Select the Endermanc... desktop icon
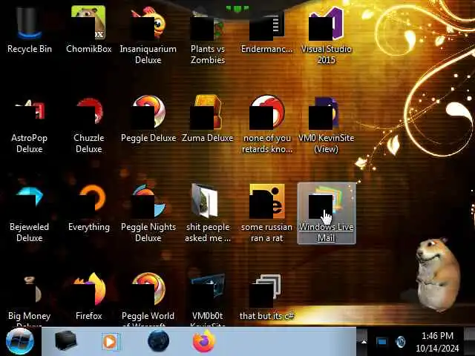475x356 pixels. [x=267, y=30]
